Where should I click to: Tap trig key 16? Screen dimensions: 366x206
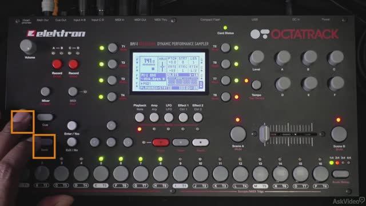click(x=320, y=173)
